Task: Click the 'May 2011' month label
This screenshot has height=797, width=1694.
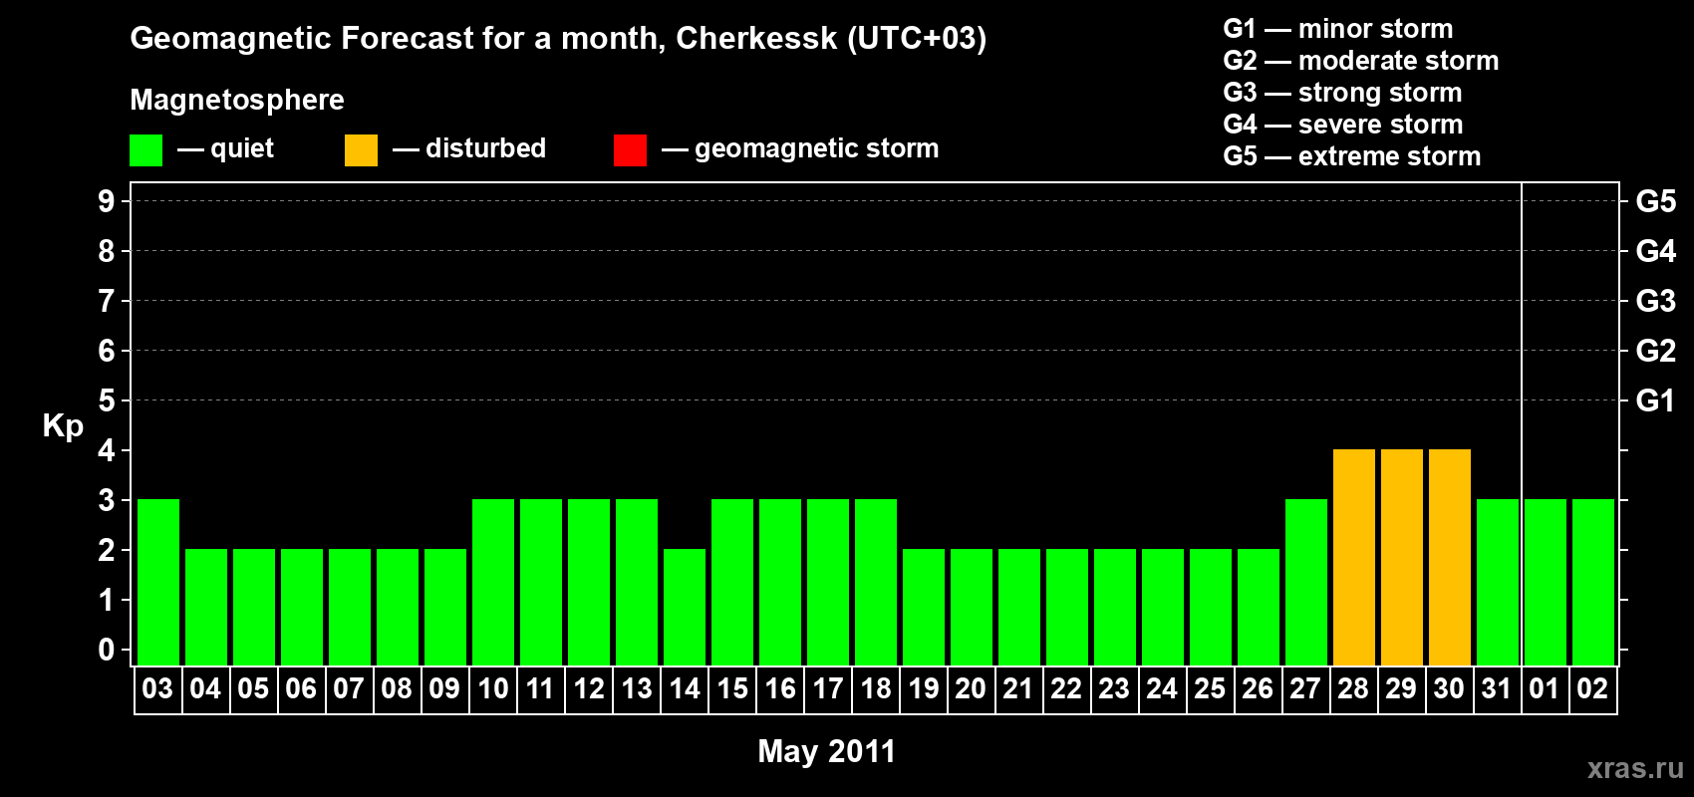Action: pyautogui.click(x=827, y=751)
